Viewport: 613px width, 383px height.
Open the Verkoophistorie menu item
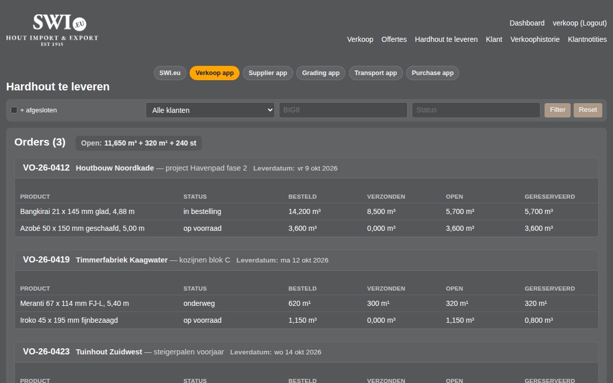pos(535,39)
